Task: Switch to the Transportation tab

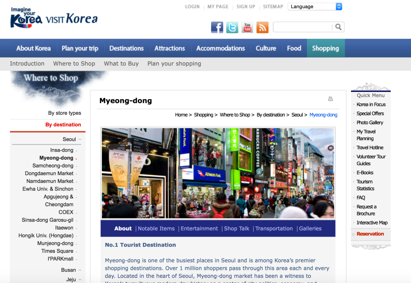Action: [274, 229]
